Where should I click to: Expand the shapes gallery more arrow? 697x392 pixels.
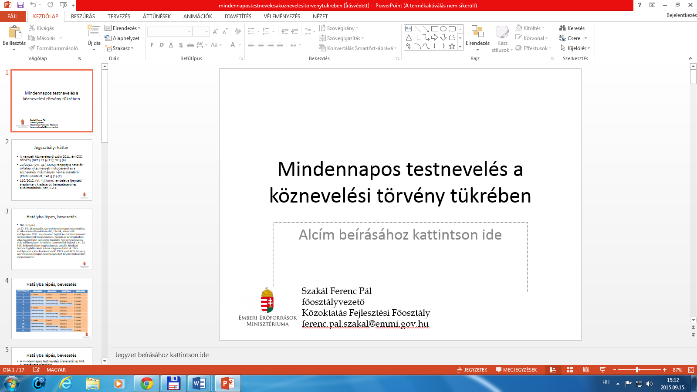[460, 47]
